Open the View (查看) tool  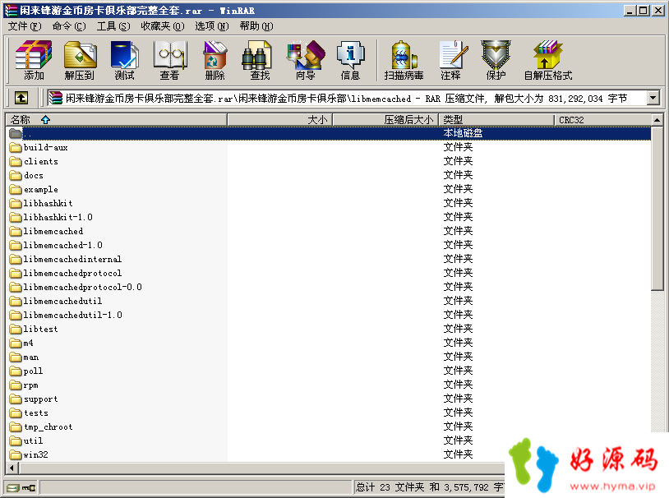(x=170, y=60)
